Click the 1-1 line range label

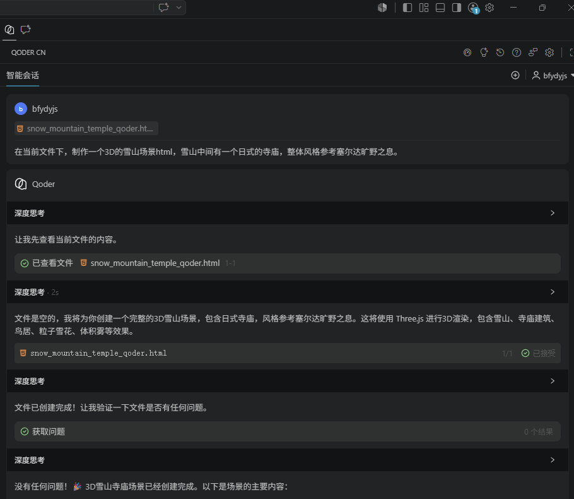[x=230, y=263]
